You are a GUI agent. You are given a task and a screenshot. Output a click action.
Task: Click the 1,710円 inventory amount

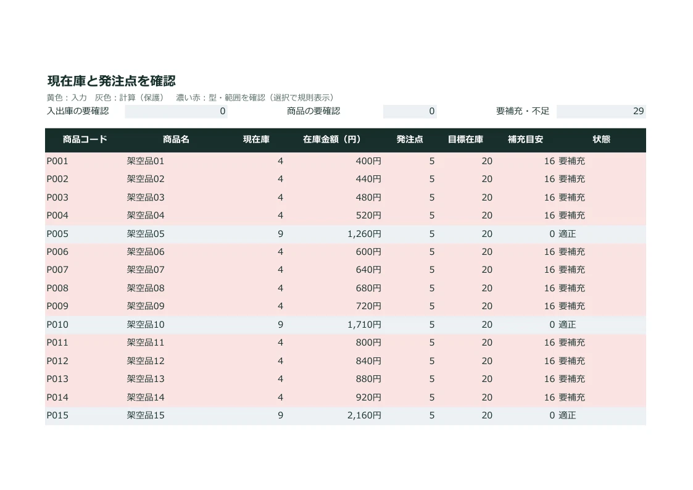pyautogui.click(x=364, y=325)
